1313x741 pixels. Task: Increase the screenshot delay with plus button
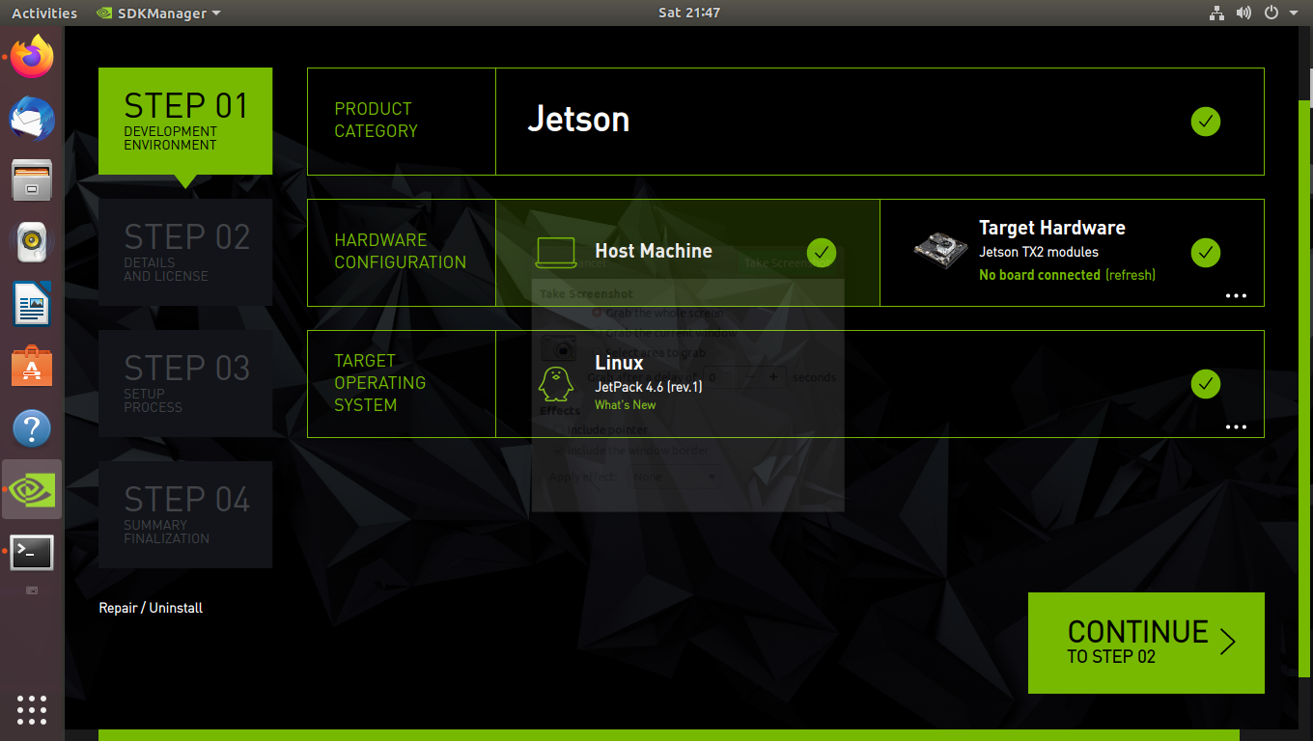[772, 376]
